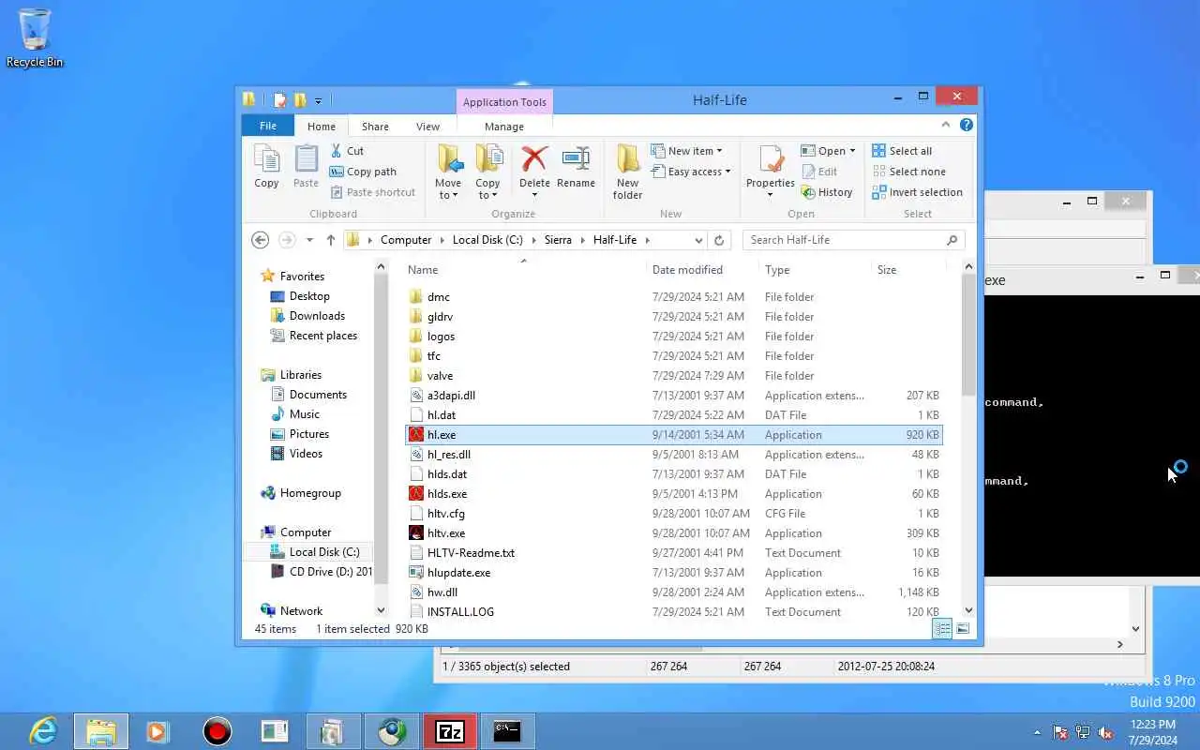
Task: Click Local Disk (C:) in breadcrumb
Action: pos(487,240)
